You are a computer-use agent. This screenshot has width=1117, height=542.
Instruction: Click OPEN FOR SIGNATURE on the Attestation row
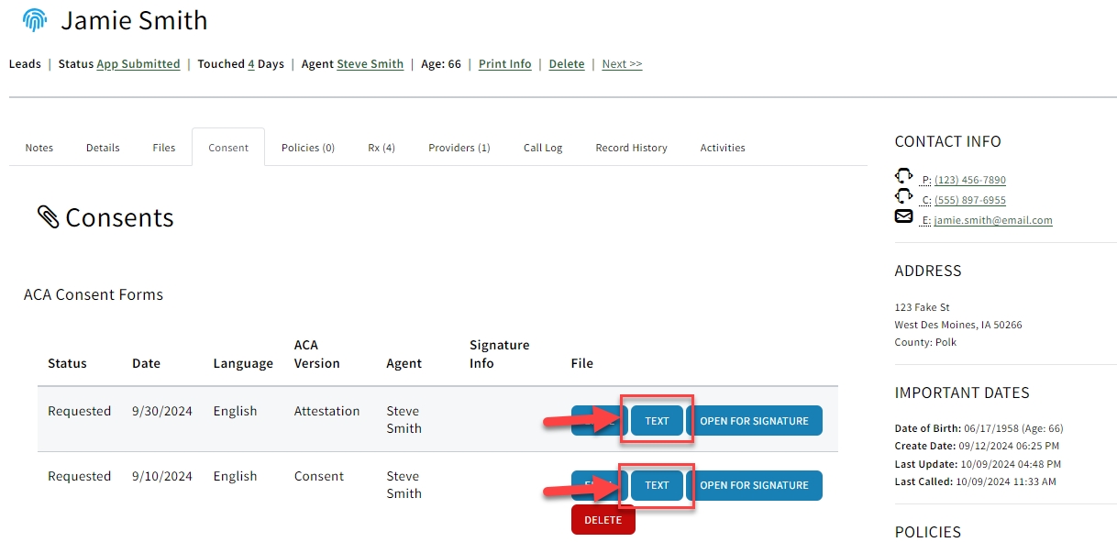click(755, 420)
